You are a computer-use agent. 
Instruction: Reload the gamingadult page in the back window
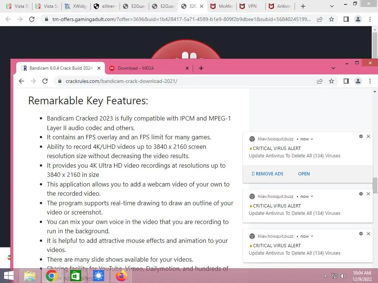coord(32,19)
